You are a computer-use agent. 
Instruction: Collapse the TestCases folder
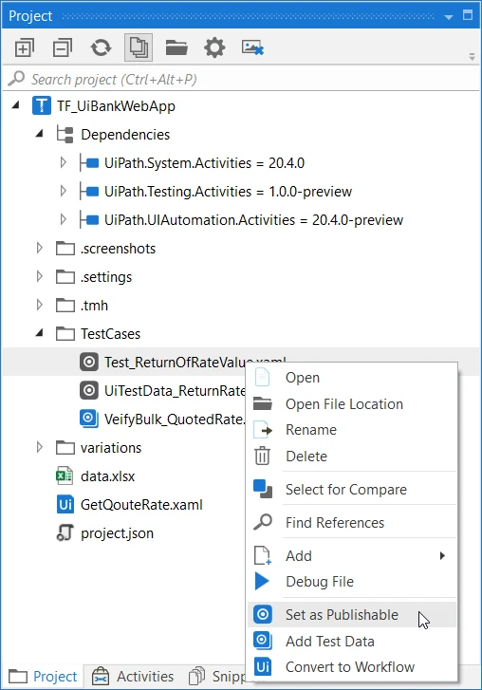(x=39, y=333)
